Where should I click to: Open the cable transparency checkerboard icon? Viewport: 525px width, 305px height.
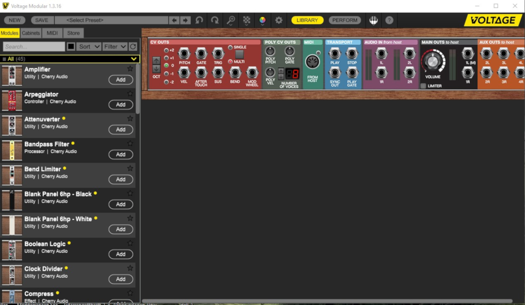click(x=247, y=20)
